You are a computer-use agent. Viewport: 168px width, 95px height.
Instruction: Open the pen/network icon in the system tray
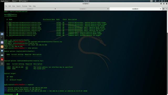[160, 1]
